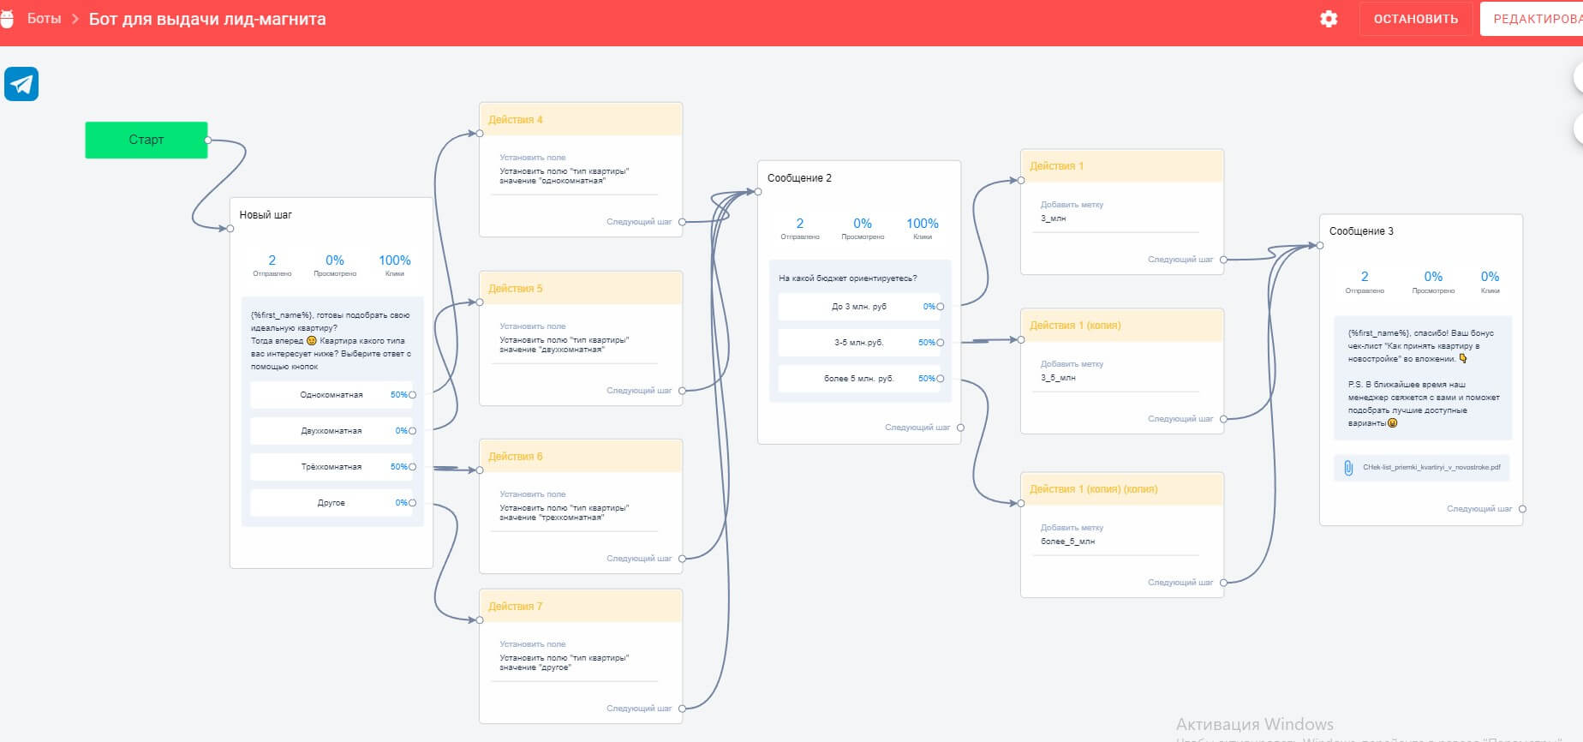This screenshot has height=742, width=1583.
Task: Go to Боты breadcrumb link
Action: 44,19
